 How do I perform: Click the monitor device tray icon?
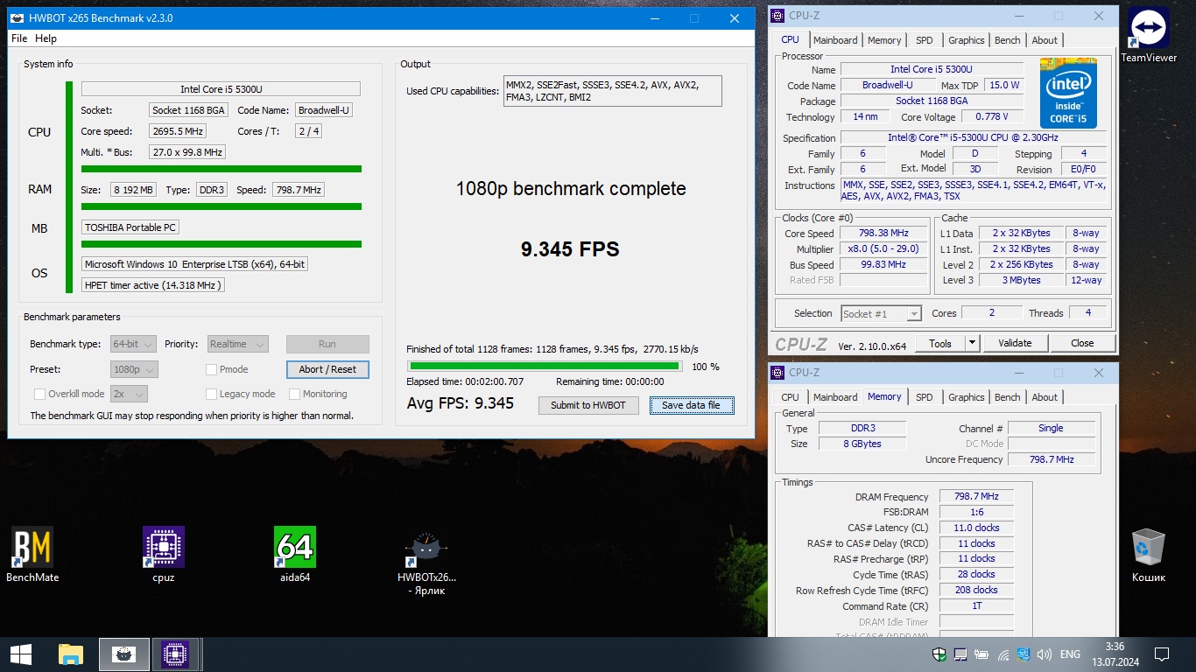coord(960,654)
